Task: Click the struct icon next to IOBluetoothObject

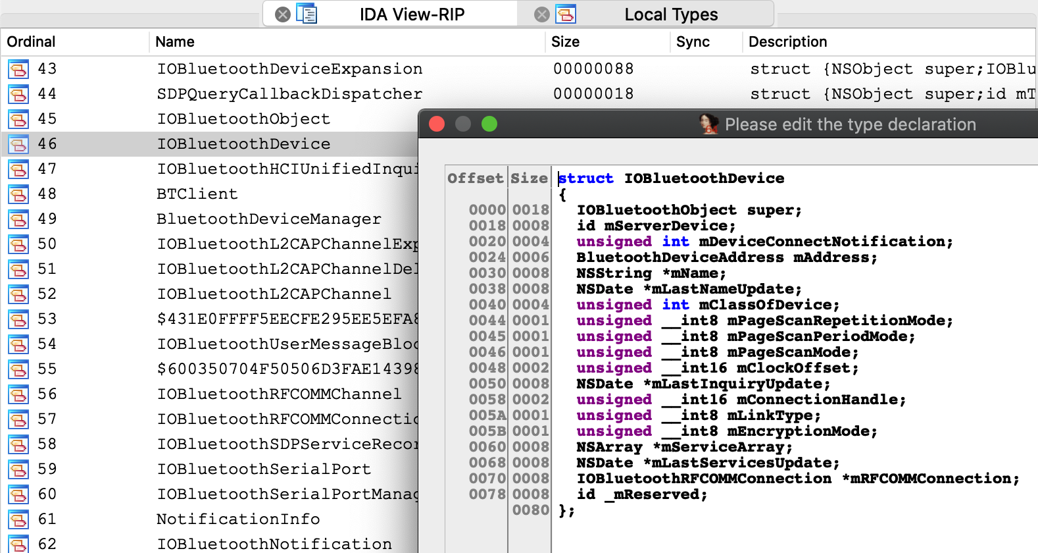Action: pyautogui.click(x=18, y=119)
